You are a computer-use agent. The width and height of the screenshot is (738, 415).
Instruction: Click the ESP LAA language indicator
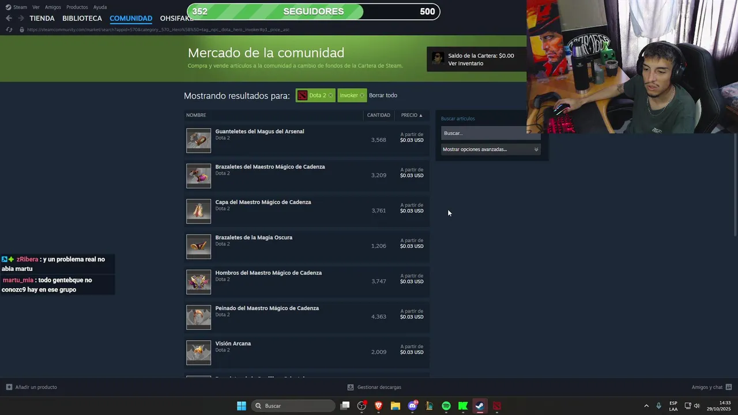[673, 406]
